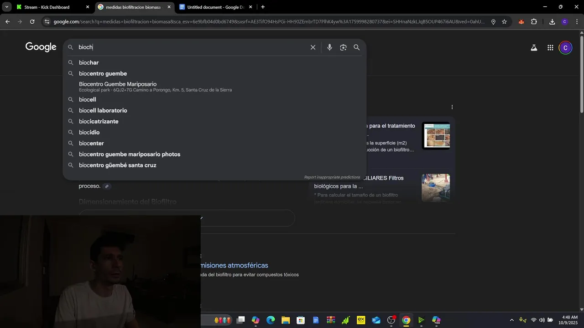Viewport: 584px width, 328px height.
Task: Pick the plain biocell suggestion
Action: [214, 99]
